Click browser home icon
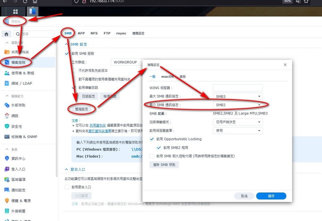This screenshot has height=221, width=322. (35, 1)
